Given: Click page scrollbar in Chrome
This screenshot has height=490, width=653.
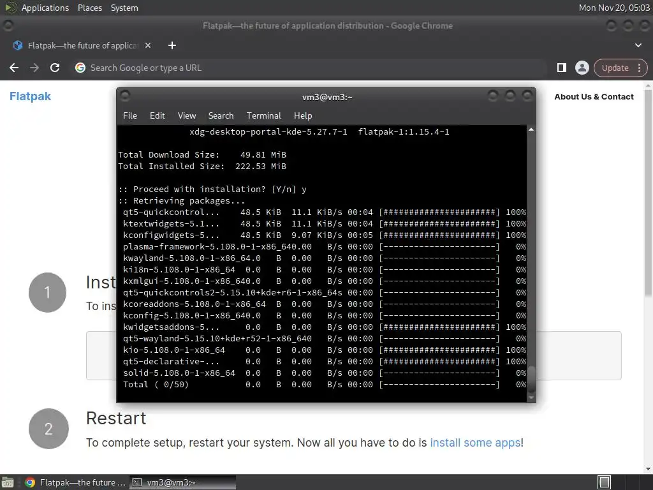Looking at the screenshot, I should pyautogui.click(x=648, y=193).
